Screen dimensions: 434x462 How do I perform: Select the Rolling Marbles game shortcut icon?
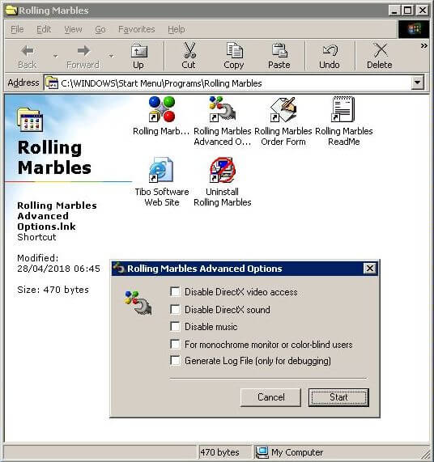tap(162, 109)
